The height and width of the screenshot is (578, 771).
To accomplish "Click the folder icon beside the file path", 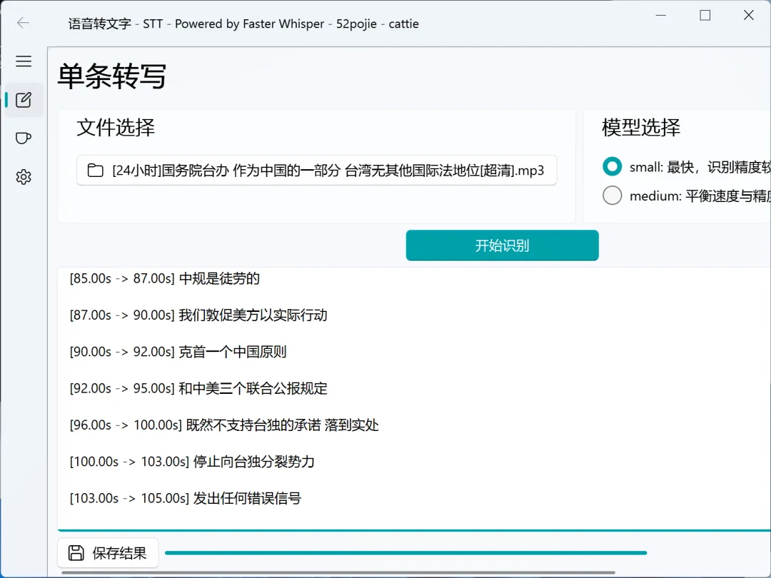I will 95,170.
